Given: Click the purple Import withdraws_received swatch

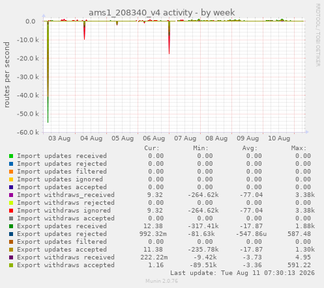Looking at the screenshot, I should click(11, 195).
